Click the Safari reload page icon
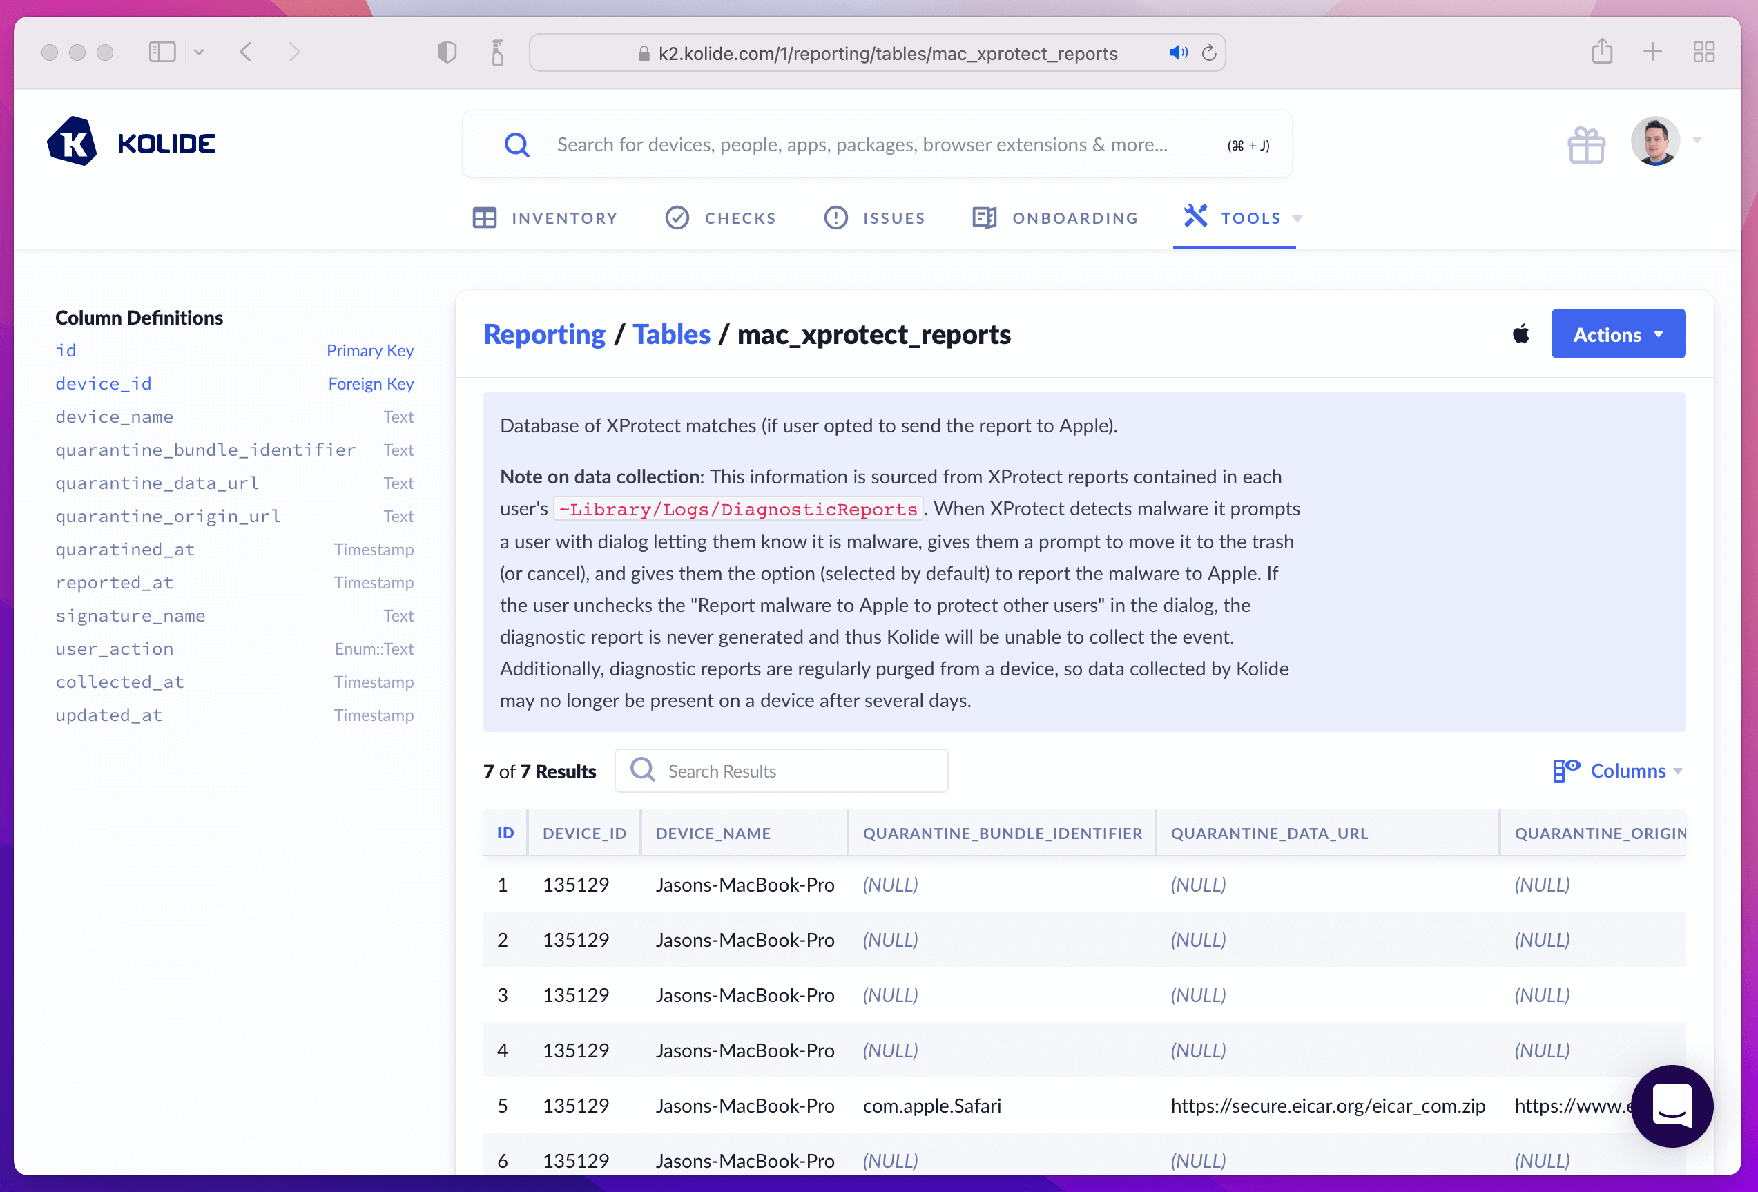Image resolution: width=1758 pixels, height=1192 pixels. (1209, 53)
